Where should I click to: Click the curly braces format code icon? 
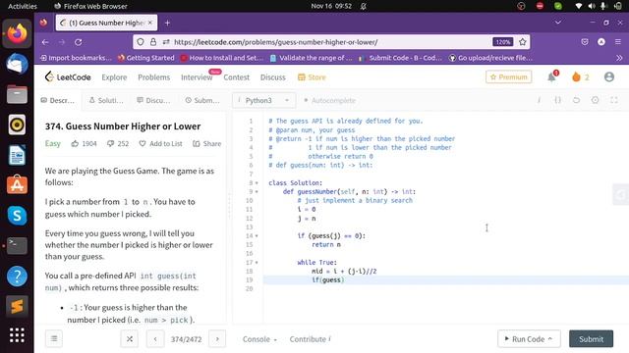(x=557, y=100)
